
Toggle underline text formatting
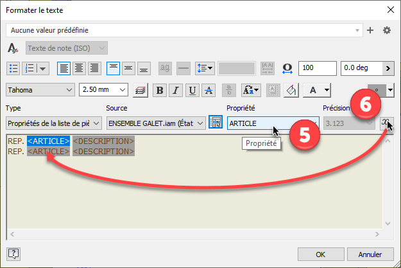point(191,91)
